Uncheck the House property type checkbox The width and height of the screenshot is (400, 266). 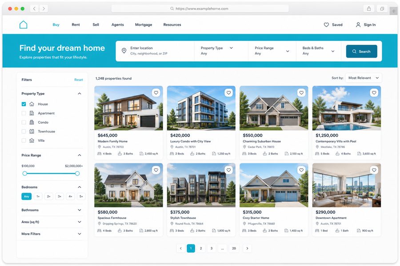click(24, 104)
